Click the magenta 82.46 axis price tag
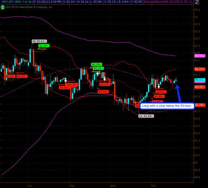This screenshot has width=208, height=188. (x=198, y=55)
